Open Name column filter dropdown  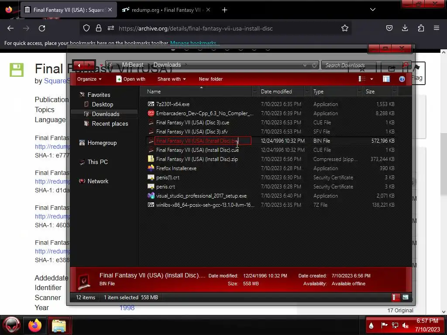[x=255, y=92]
